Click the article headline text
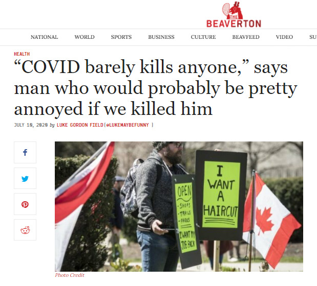Image resolution: width=317 pixels, height=286 pixels. 156,88
